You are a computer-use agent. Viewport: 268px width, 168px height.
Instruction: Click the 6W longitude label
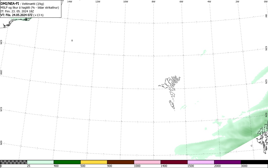click(x=181, y=2)
